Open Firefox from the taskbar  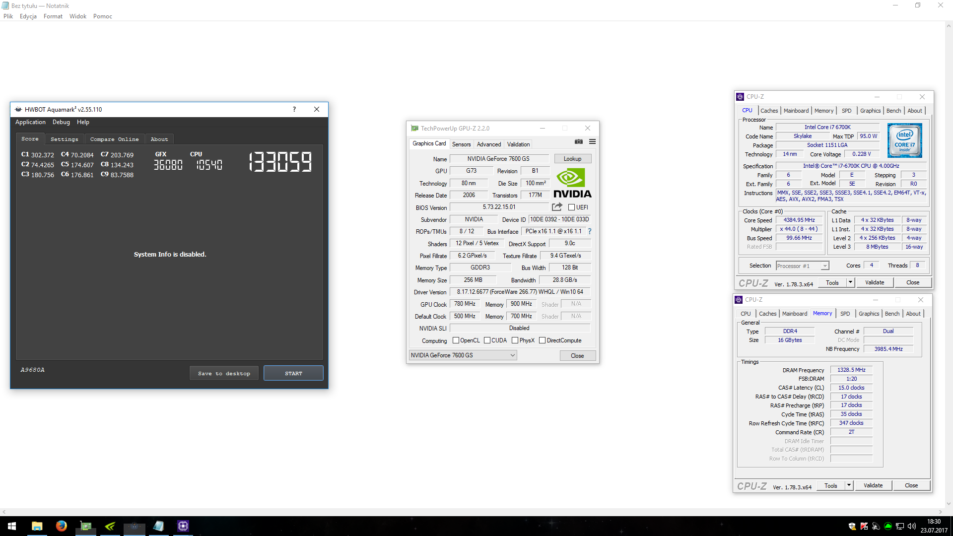[x=61, y=526]
